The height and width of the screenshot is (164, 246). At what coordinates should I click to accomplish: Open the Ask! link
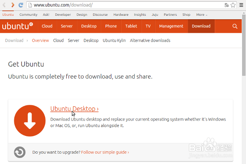coord(46,15)
